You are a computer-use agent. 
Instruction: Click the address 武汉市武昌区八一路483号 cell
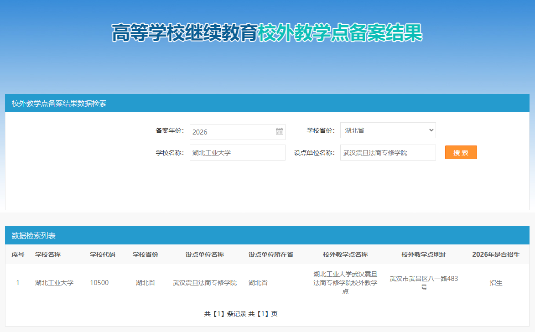424,283
